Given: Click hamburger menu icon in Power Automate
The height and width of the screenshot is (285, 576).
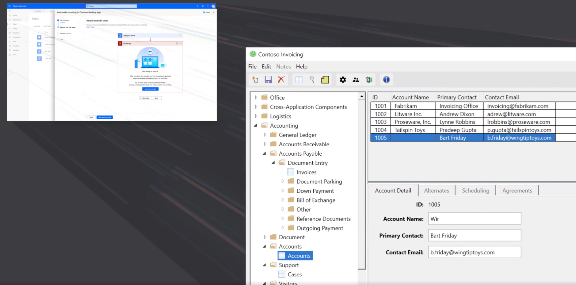Looking at the screenshot, I should coord(10,6).
